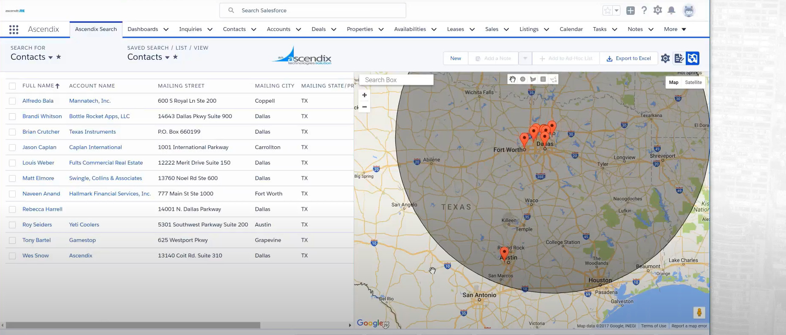Click the New button
Screen dimensions: 786x335
pos(456,59)
